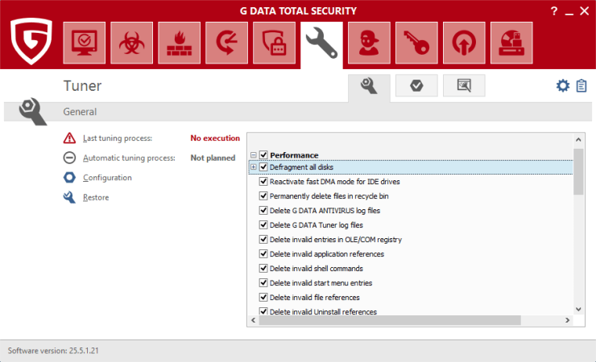Uncheck Reactivate fast DMA mode checkbox
The width and height of the screenshot is (596, 362).
click(x=263, y=181)
